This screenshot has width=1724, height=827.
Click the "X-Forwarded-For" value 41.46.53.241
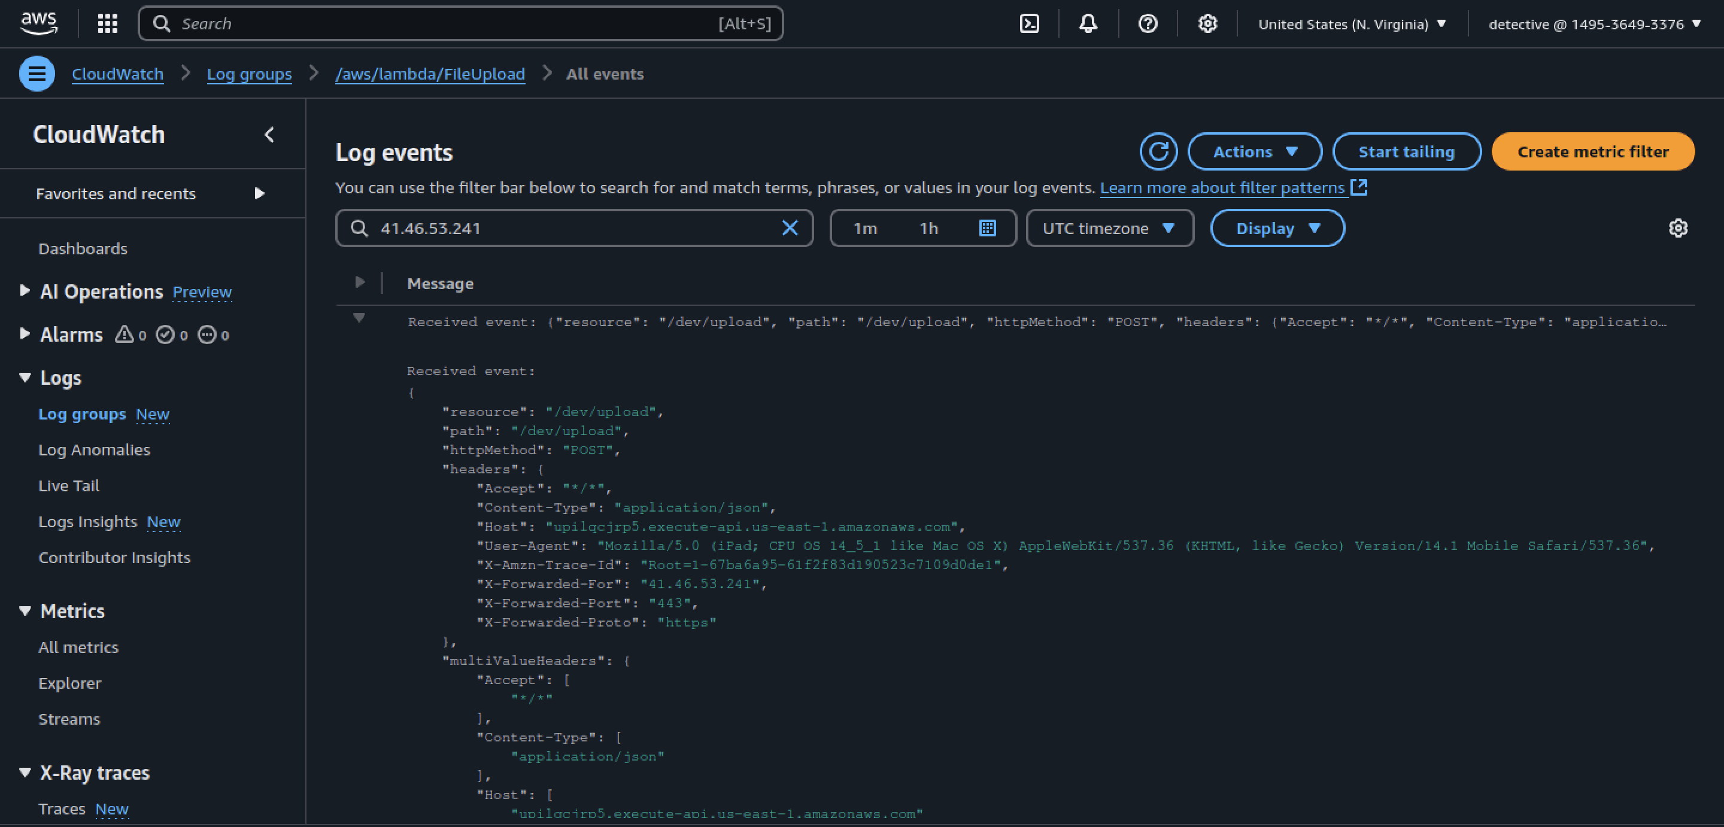[700, 584]
